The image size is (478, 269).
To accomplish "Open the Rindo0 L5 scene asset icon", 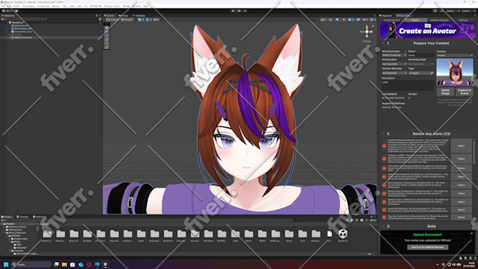I will click(342, 234).
